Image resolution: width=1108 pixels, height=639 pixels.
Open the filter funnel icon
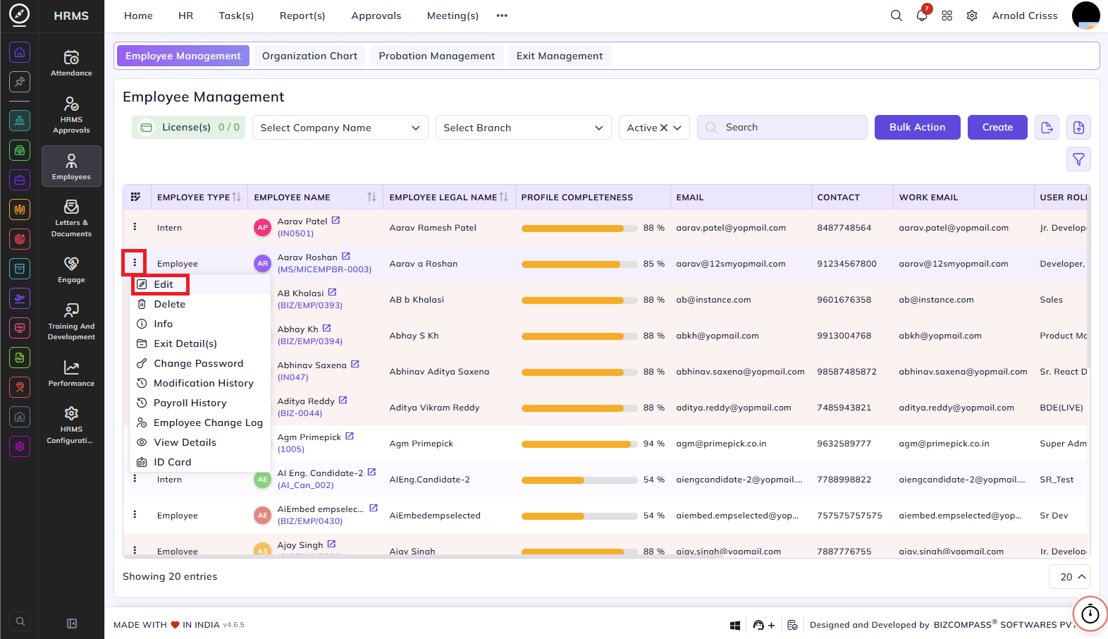(x=1078, y=159)
